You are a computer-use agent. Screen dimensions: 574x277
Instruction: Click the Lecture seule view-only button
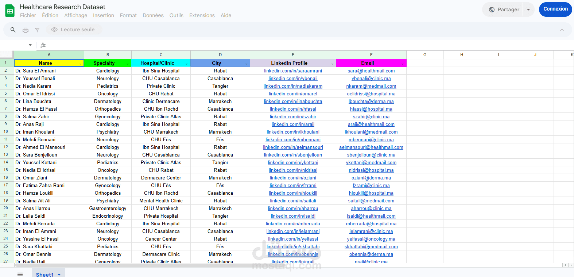click(73, 30)
